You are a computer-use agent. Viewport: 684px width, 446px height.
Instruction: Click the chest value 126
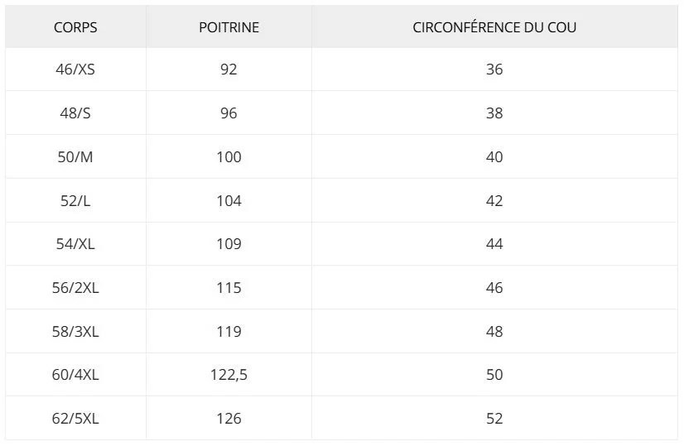229,419
